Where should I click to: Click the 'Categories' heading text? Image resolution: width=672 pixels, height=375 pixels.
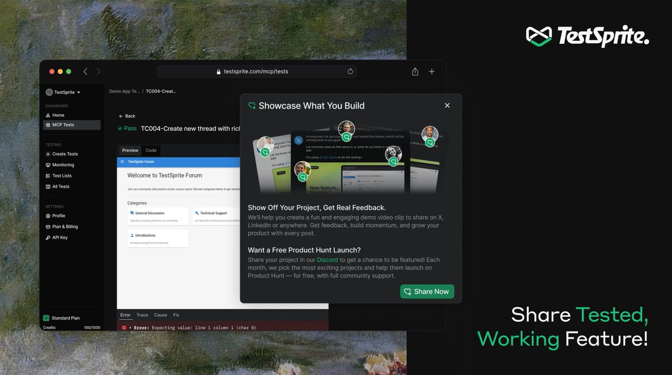tap(137, 203)
